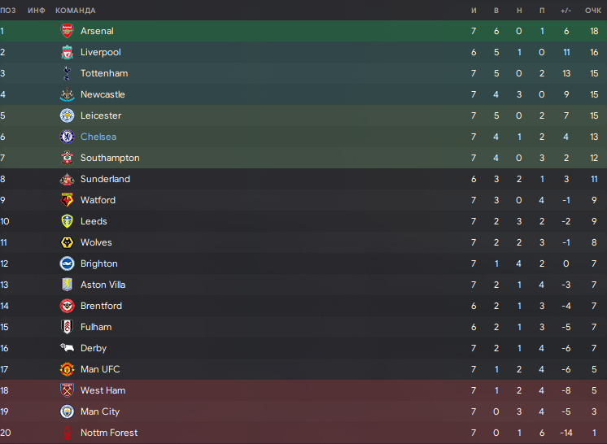
Task: Sort by the ПОЗ column header
Action: pos(8,11)
